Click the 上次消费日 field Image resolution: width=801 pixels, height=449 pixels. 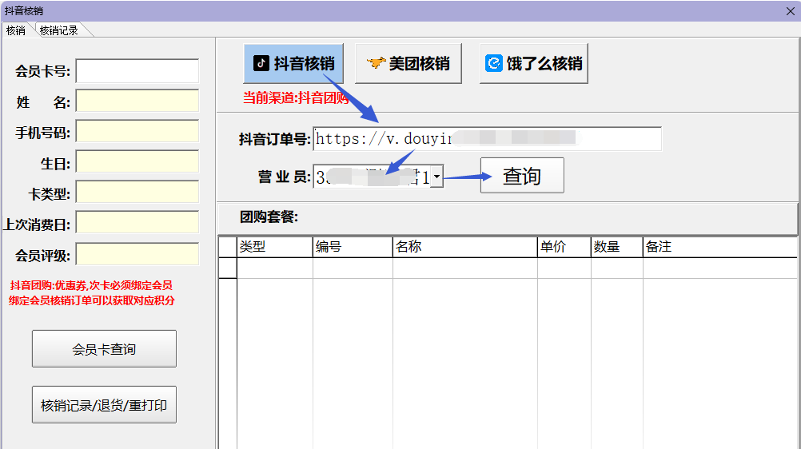click(x=137, y=223)
